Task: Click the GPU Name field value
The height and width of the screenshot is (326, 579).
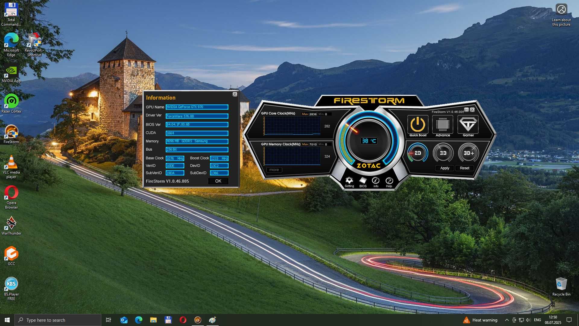Action: pyautogui.click(x=197, y=107)
